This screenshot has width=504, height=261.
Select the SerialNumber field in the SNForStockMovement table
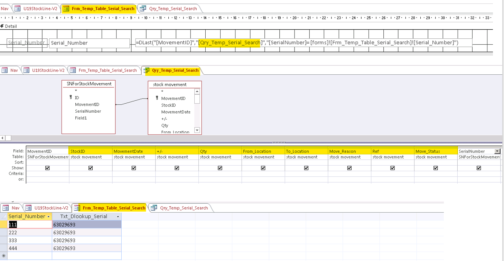[88, 111]
